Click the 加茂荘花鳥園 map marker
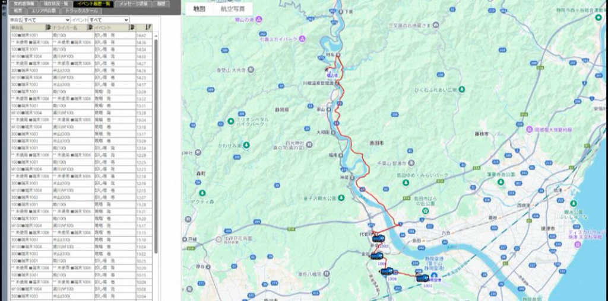 click(x=219, y=239)
